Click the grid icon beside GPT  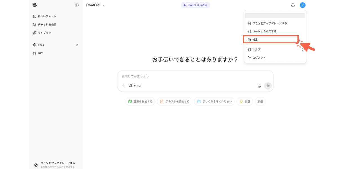[35, 53]
